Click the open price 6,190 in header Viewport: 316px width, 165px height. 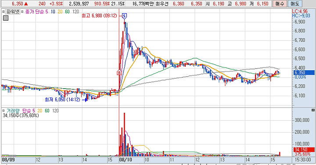tap(219, 4)
